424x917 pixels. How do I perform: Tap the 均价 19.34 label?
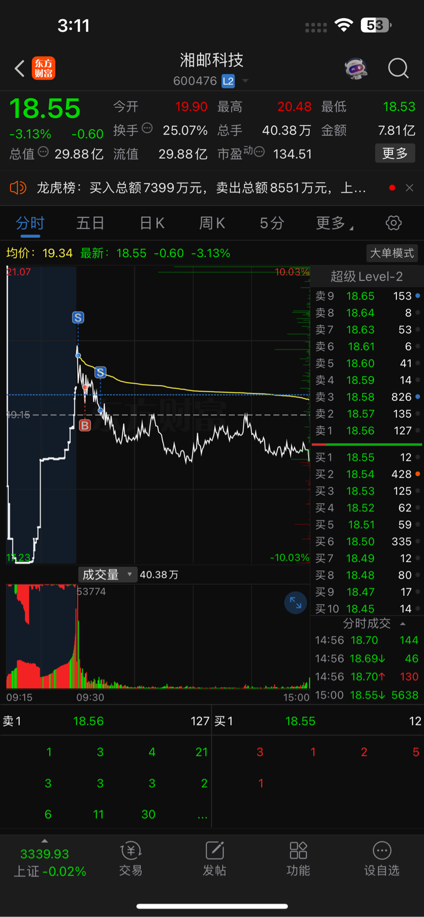click(x=39, y=253)
